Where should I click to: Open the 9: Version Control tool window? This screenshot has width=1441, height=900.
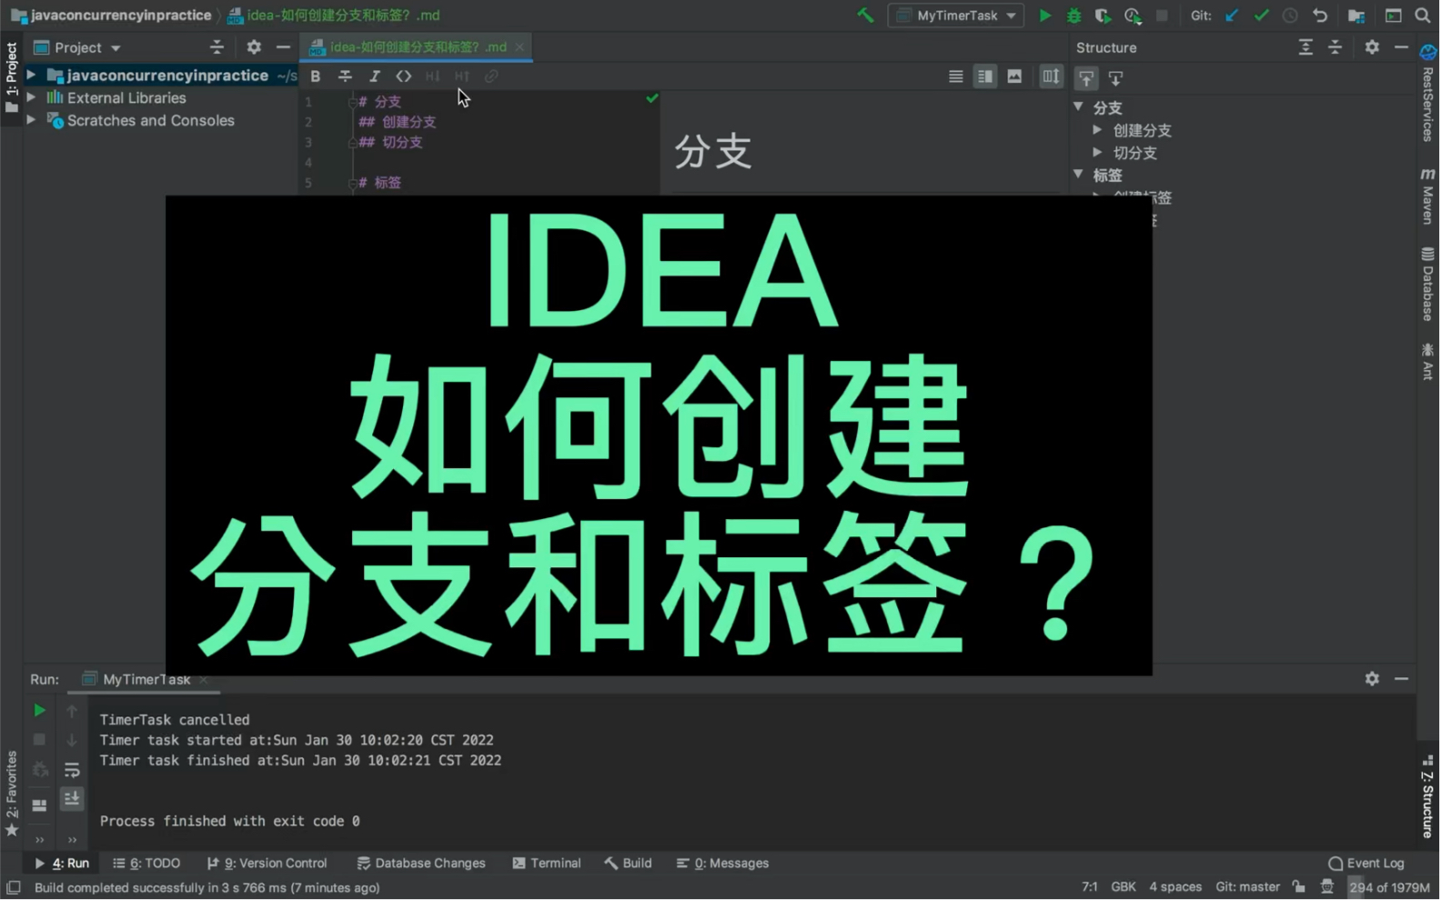(267, 864)
